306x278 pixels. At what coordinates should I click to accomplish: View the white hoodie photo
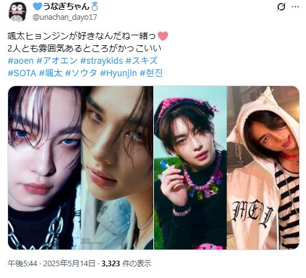coord(263,168)
